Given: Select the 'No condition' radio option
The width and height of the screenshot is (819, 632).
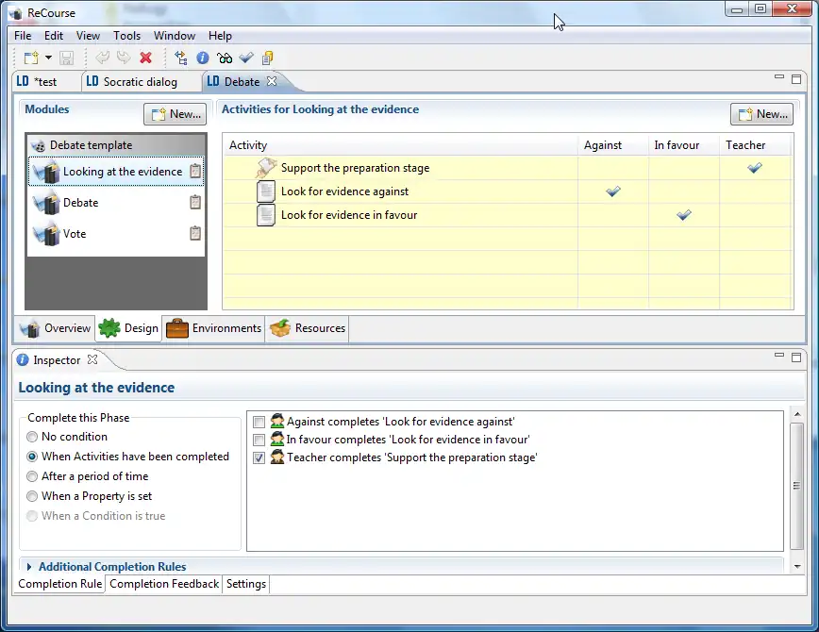Looking at the screenshot, I should 33,438.
